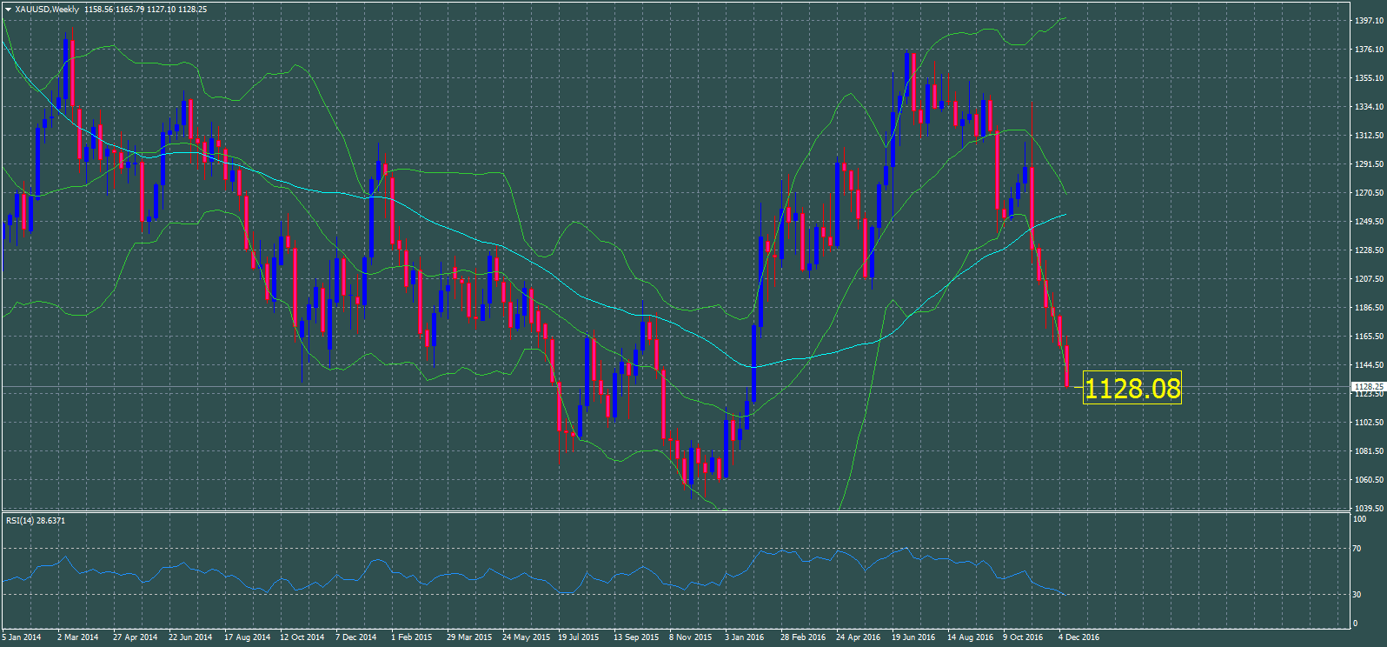The width and height of the screenshot is (1387, 647).
Task: Click the RSI(14) 28.6371 indicator label
Action: (x=36, y=521)
